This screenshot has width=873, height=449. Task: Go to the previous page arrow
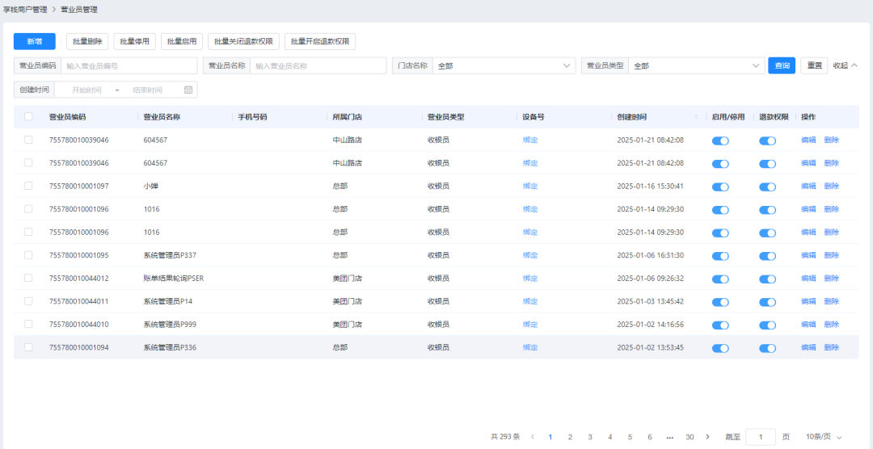click(x=532, y=437)
